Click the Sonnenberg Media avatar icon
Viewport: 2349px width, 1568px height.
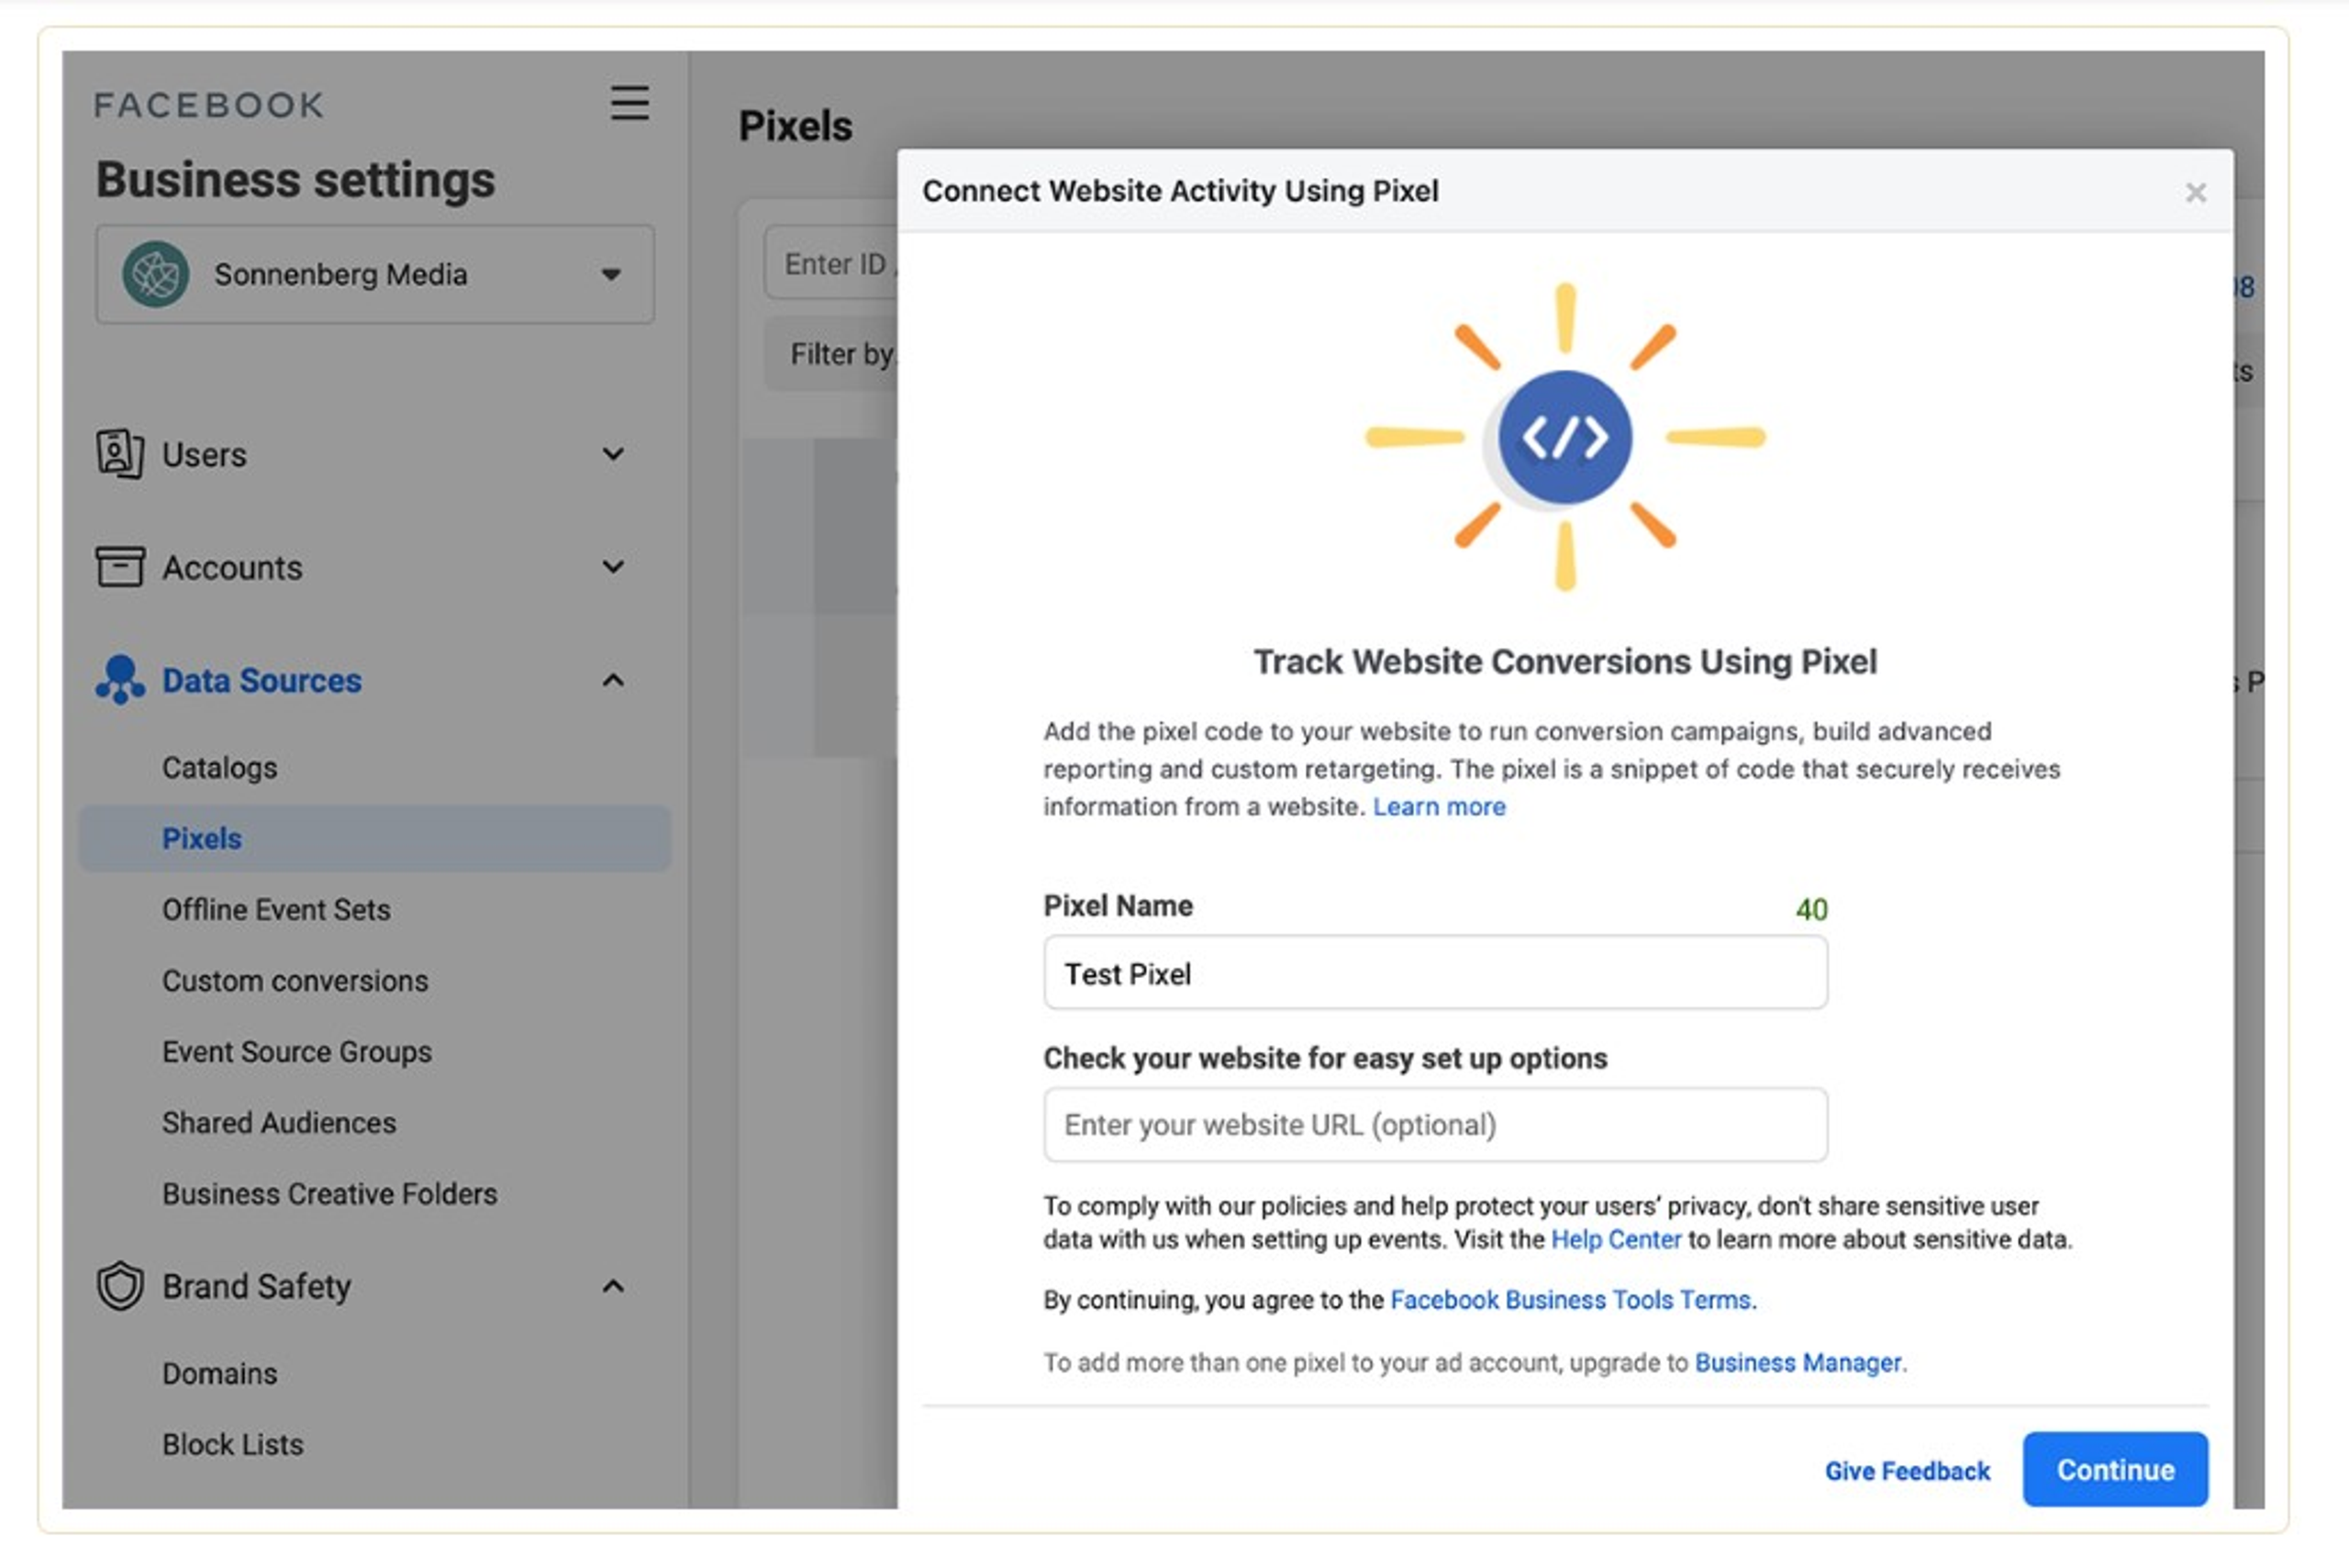[156, 274]
